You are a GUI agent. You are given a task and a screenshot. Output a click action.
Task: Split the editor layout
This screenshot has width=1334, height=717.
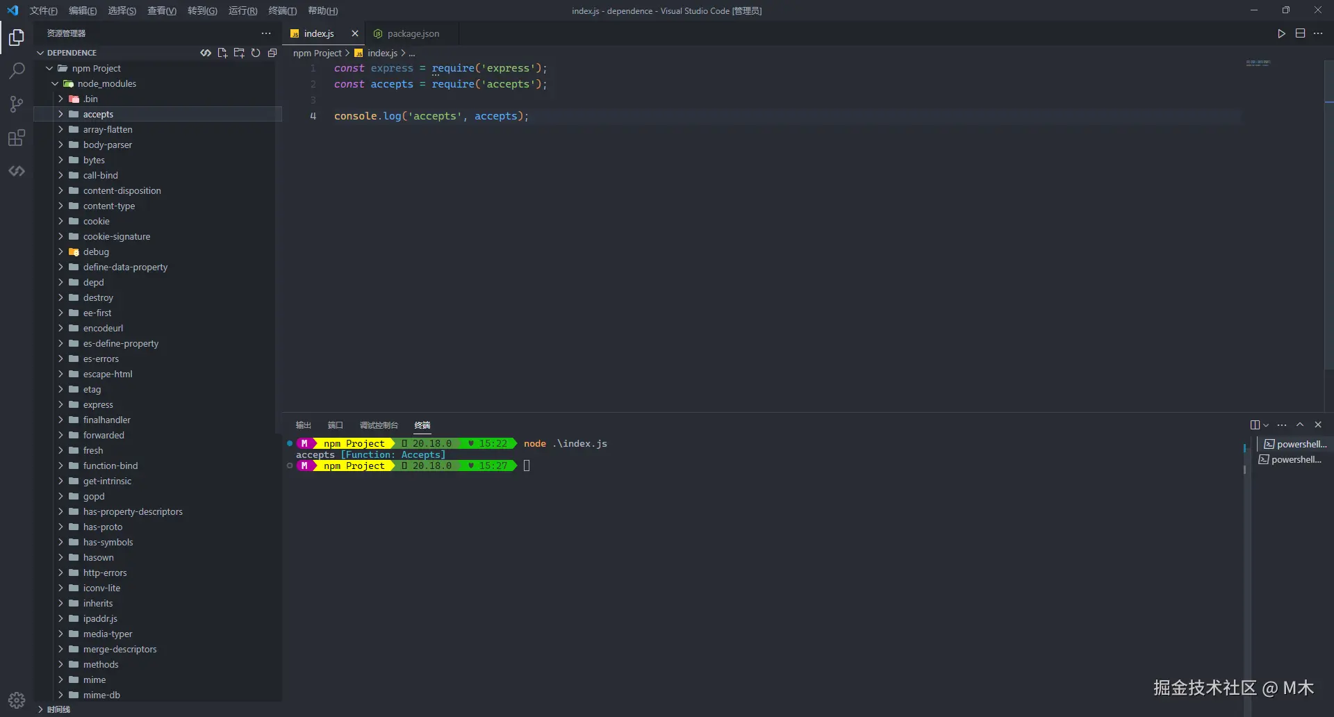point(1300,33)
